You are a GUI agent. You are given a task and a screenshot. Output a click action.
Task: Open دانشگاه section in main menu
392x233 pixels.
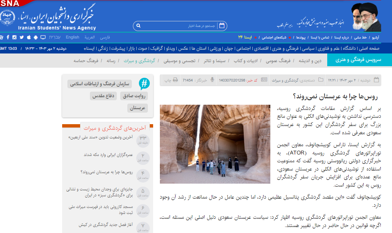349,49
